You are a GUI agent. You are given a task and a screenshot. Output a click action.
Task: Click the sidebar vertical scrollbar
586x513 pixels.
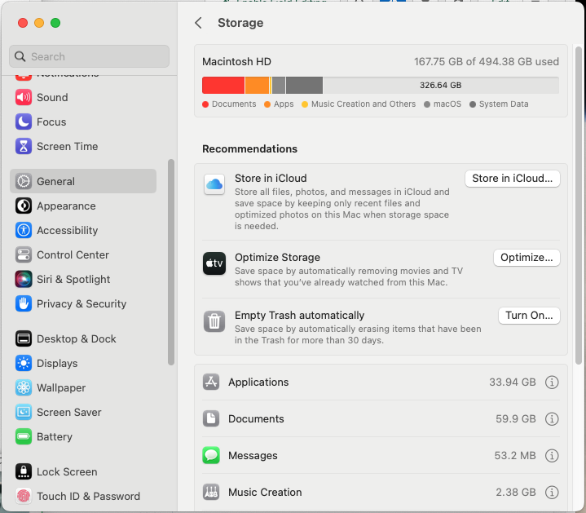tap(171, 262)
